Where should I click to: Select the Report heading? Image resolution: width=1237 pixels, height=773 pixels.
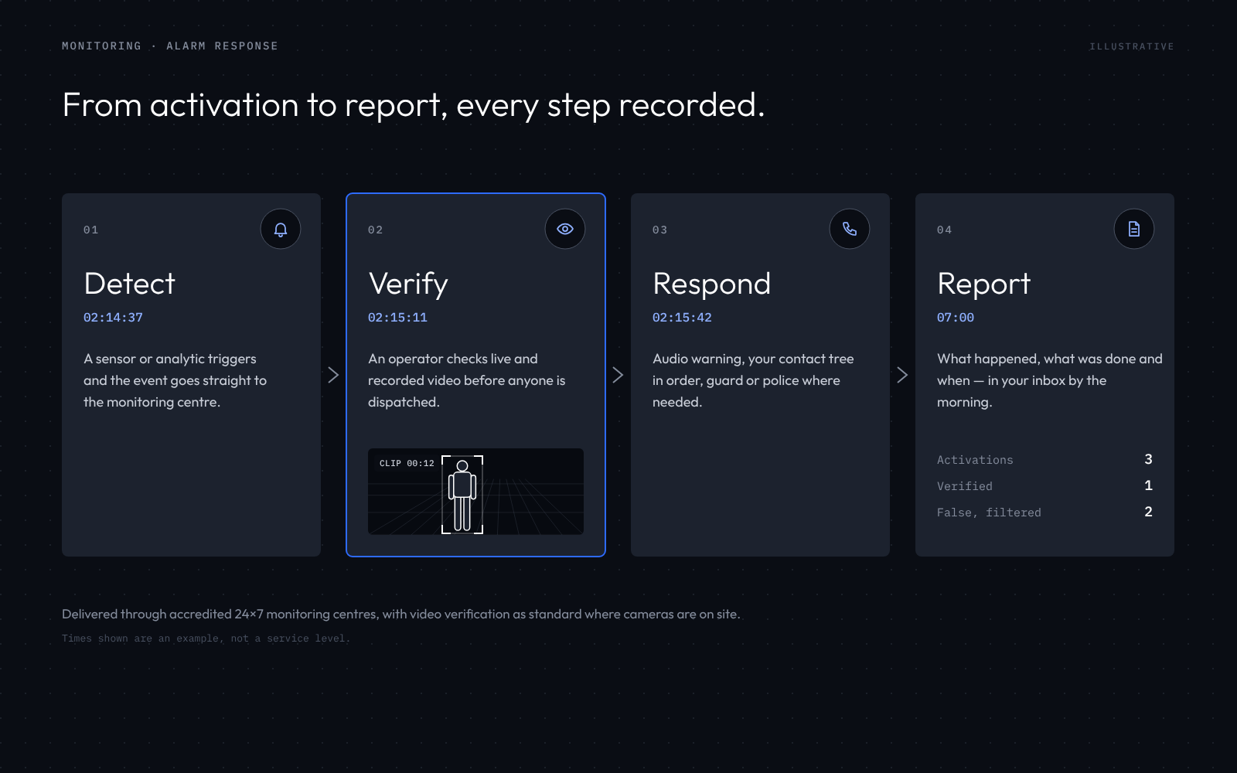[x=983, y=284]
